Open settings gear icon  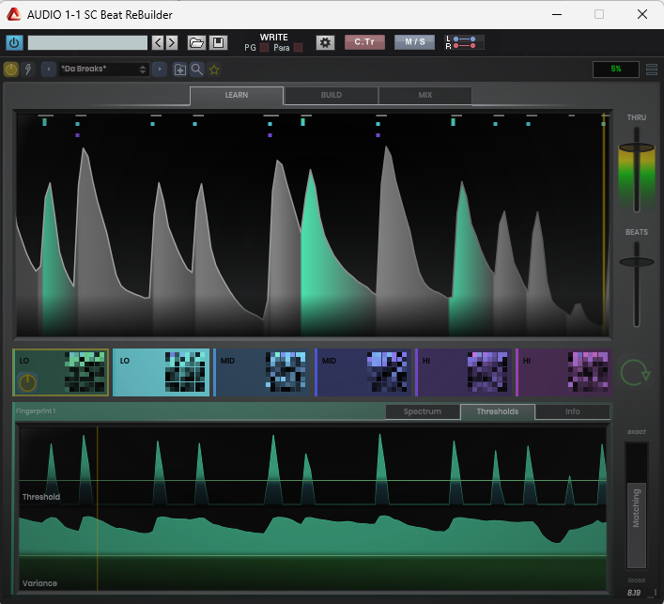(325, 43)
